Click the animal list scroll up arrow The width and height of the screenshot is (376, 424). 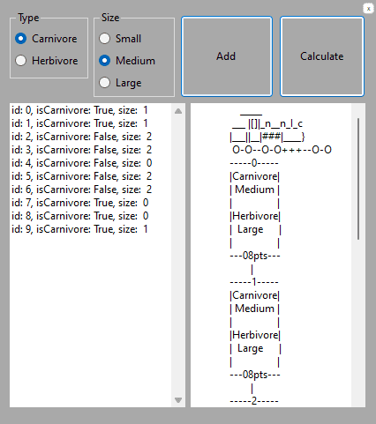coord(178,111)
